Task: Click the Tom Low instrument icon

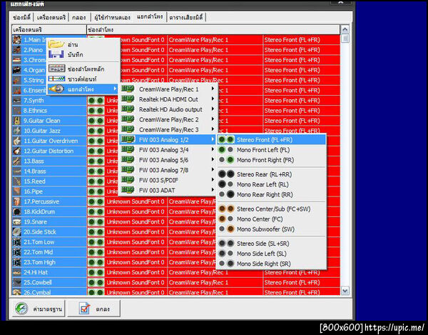Action: [x=17, y=242]
